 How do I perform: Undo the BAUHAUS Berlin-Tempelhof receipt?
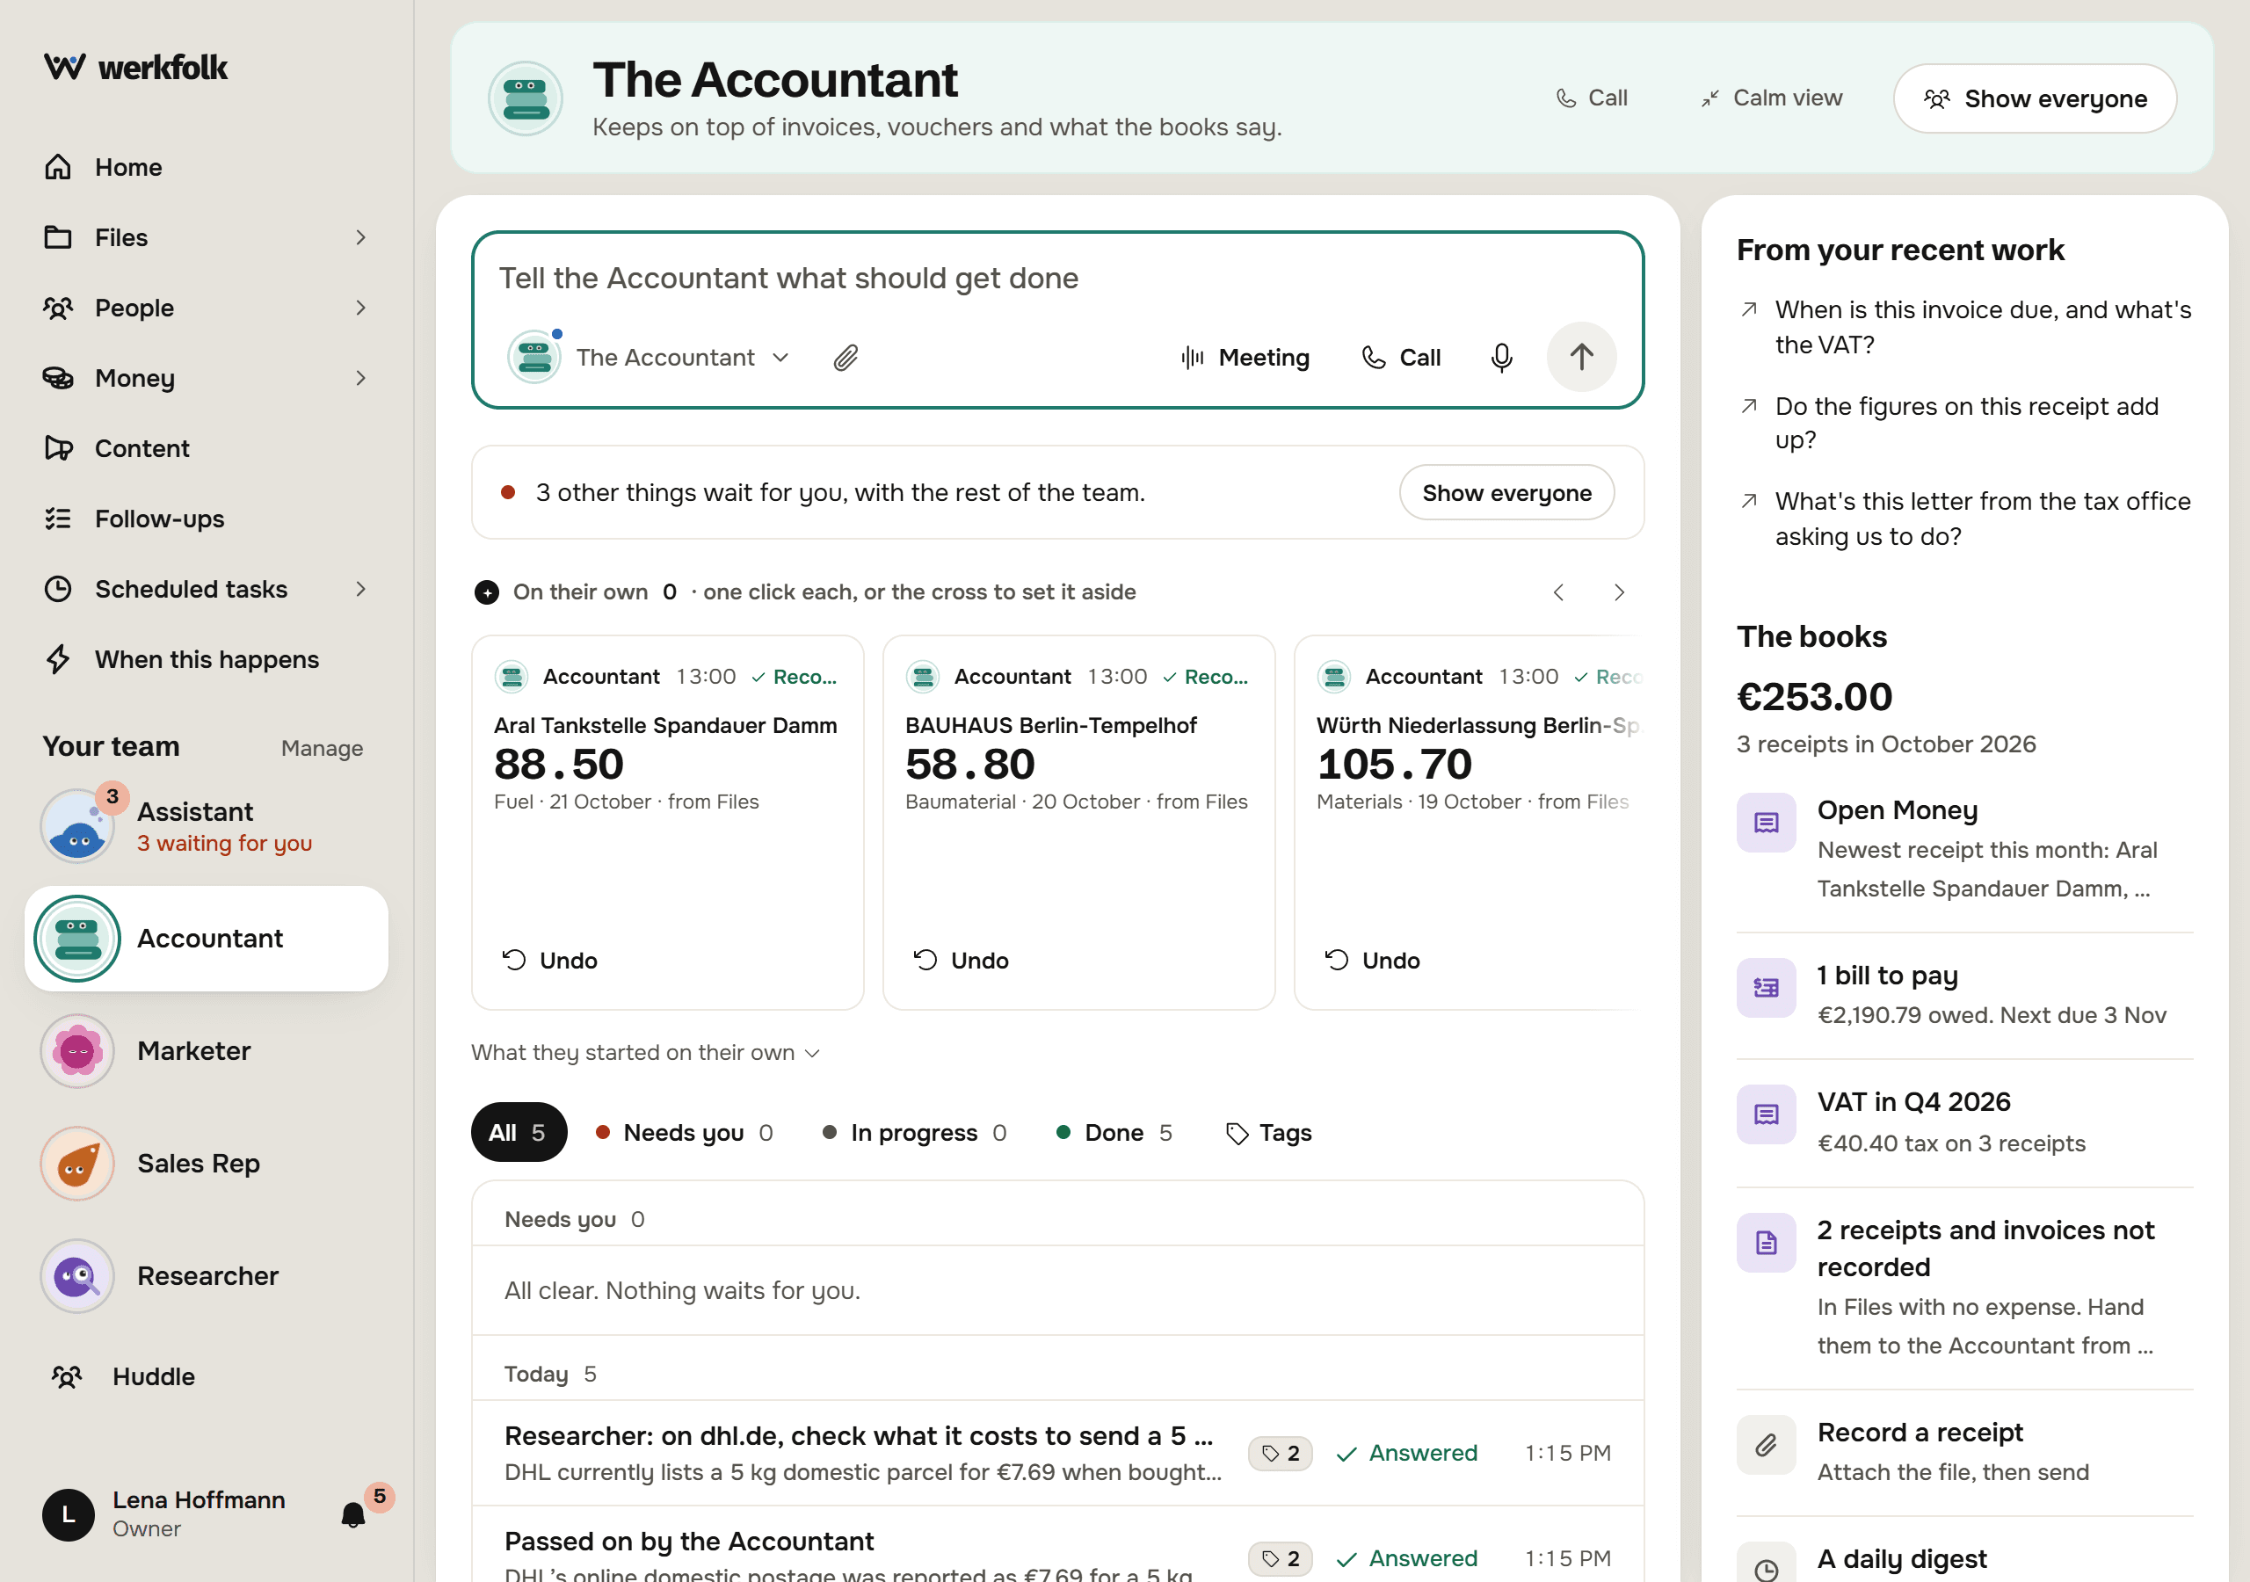[x=962, y=960]
